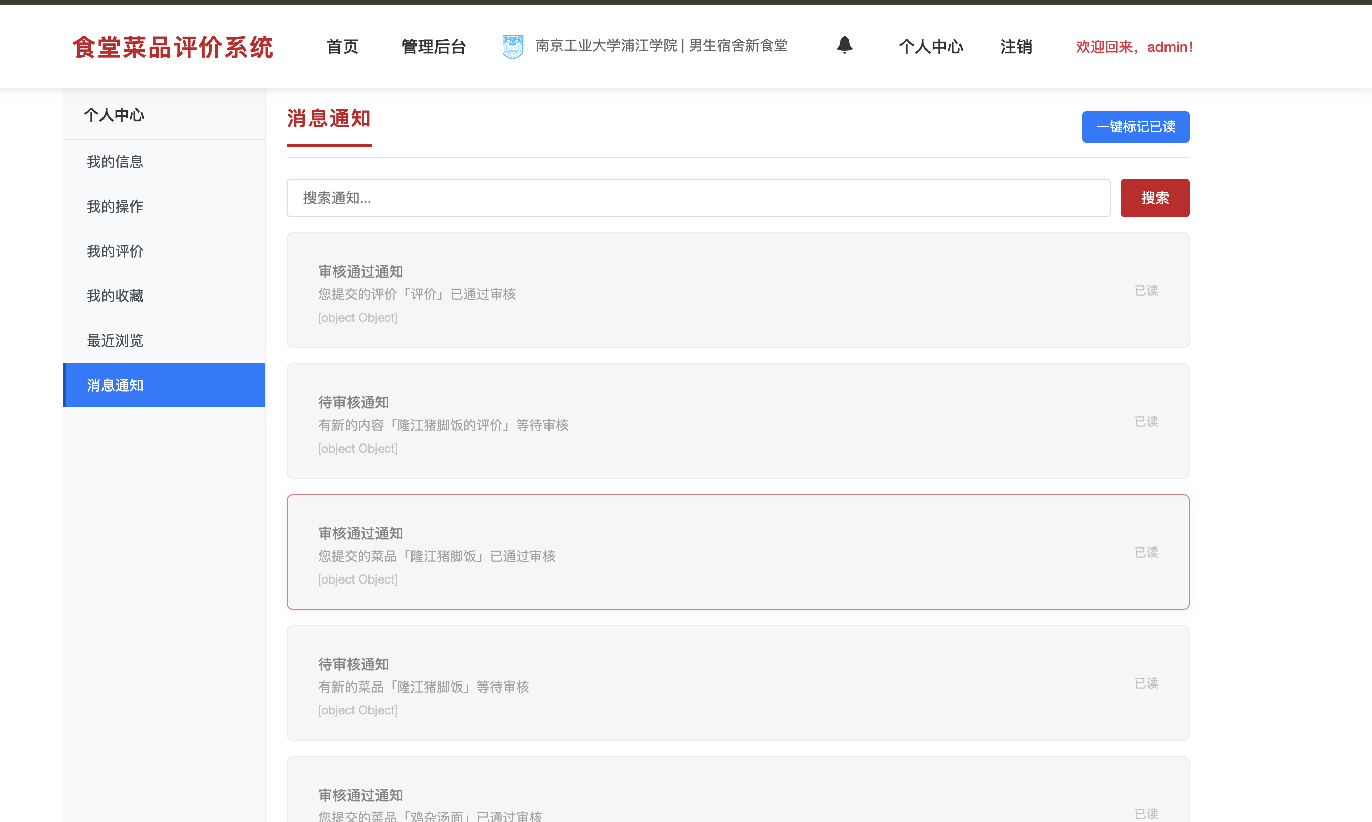The width and height of the screenshot is (1372, 822).
Task: Open 我的操作 sidebar item
Action: click(115, 207)
